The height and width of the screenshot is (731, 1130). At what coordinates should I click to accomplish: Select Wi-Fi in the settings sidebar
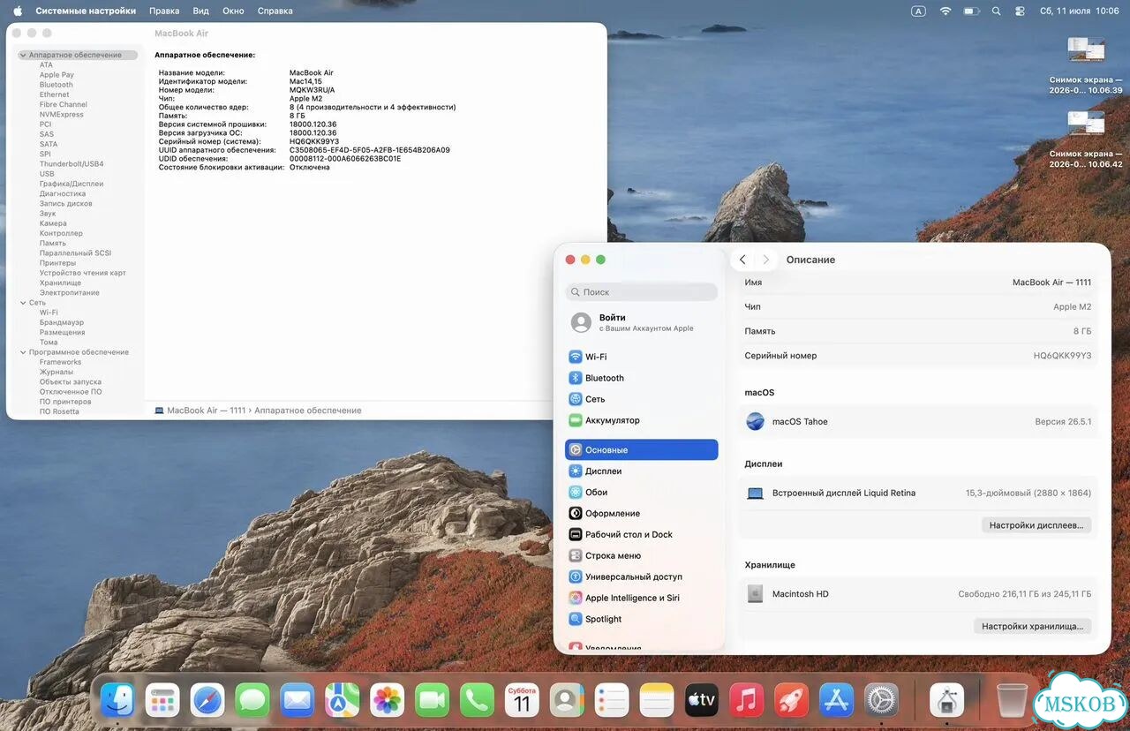[x=642, y=357]
